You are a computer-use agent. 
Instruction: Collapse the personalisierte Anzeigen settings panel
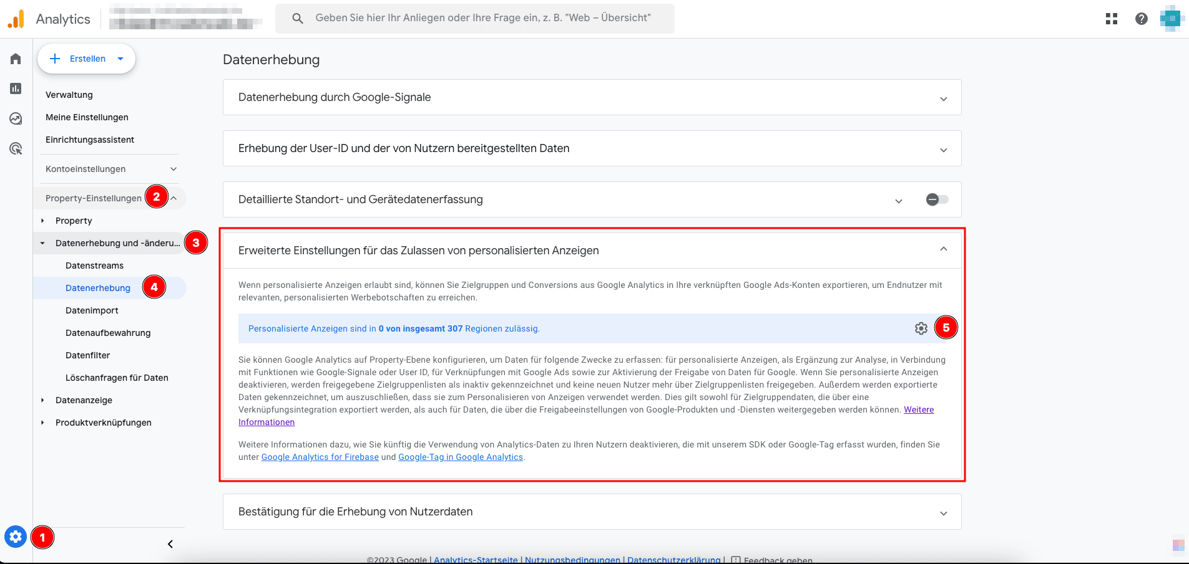tap(943, 249)
